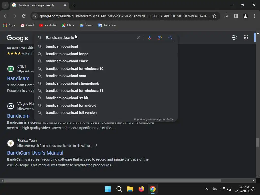Click the VA.gov site favicon
The image size is (260, 195).
click(x=11, y=106)
